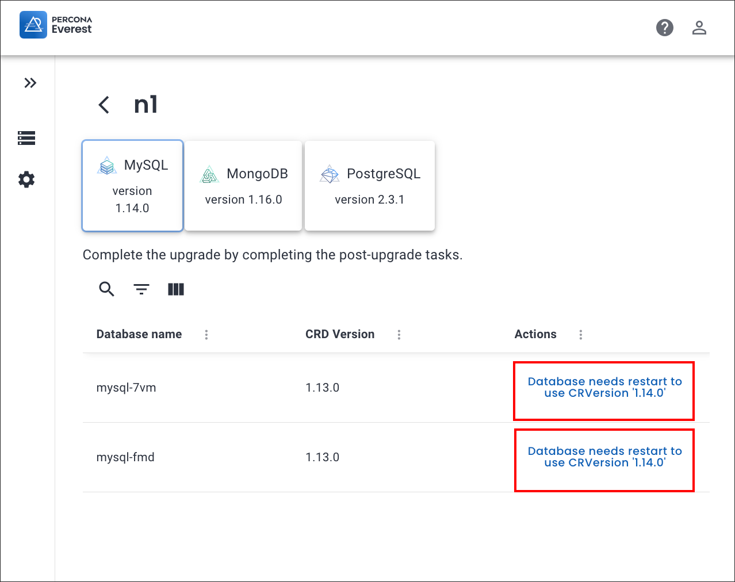
Task: Go back using arrow beside n1
Action: (x=104, y=105)
